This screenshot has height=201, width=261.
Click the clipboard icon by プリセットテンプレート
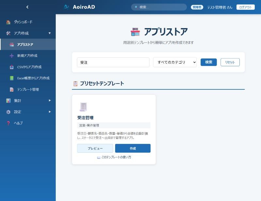pyautogui.click(x=75, y=84)
